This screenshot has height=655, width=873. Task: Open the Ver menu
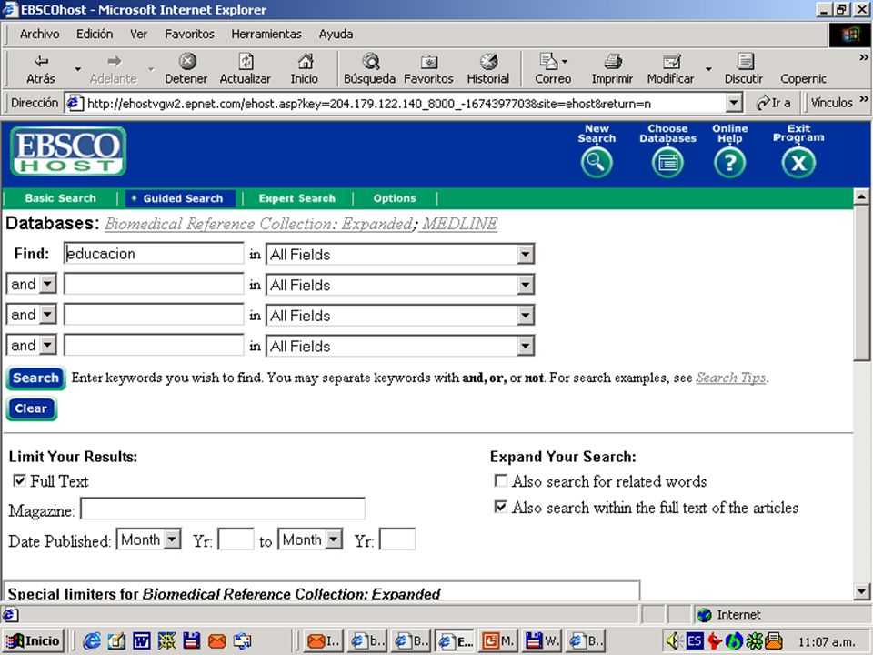138,34
